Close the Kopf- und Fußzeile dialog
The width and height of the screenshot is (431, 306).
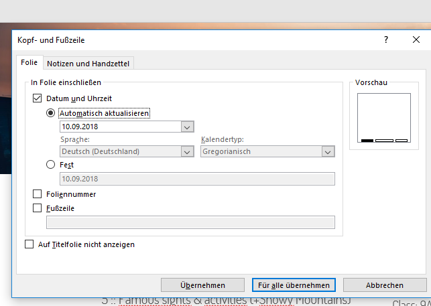click(416, 40)
